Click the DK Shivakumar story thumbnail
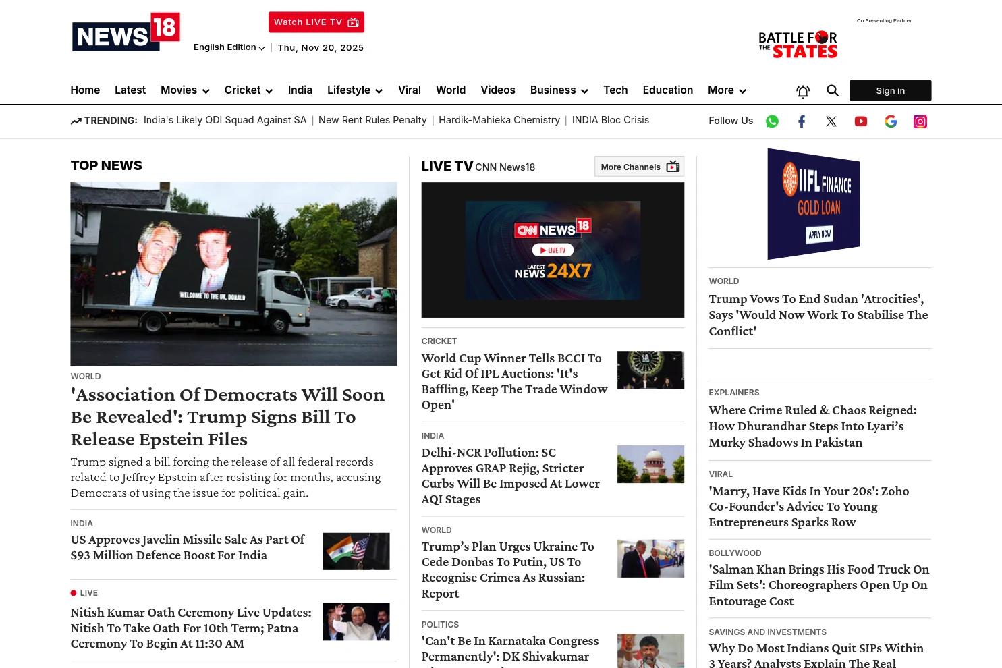The image size is (1002, 668). pyautogui.click(x=650, y=651)
